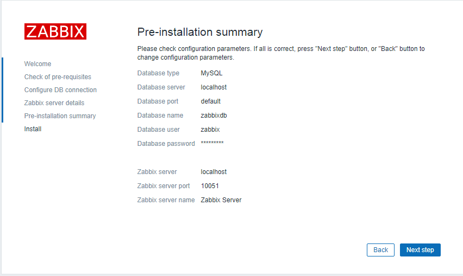Screen dimensions: 463x276
Task: Choose Configure DB connection step
Action: (60, 90)
